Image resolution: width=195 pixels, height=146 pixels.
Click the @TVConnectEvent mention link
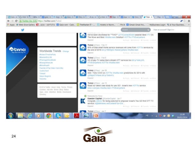pos(126,35)
